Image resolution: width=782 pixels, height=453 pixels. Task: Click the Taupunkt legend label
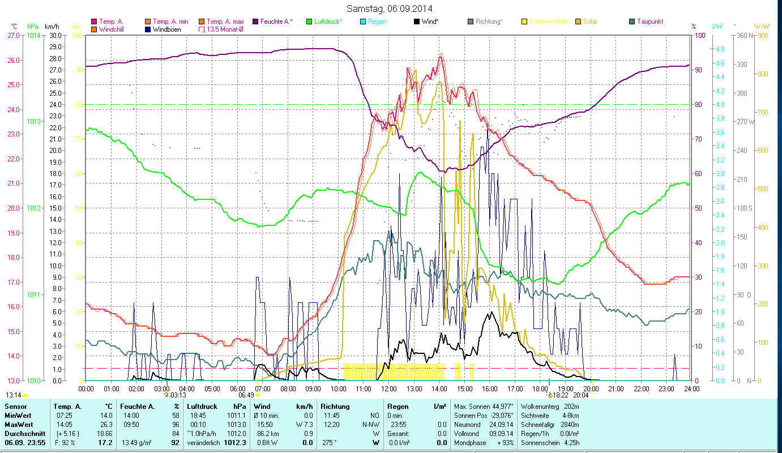(649, 22)
